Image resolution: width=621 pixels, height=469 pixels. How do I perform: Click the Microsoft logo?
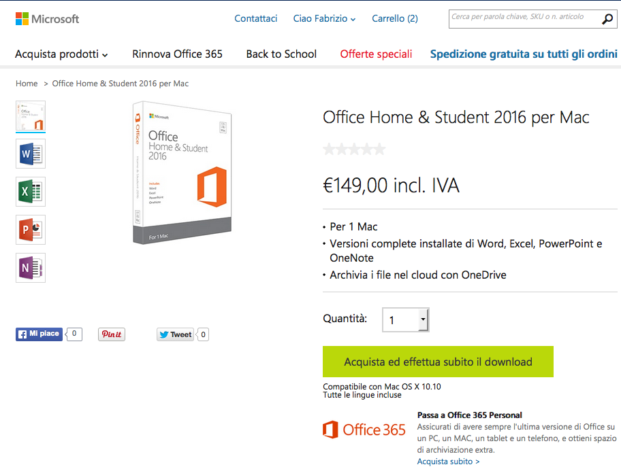point(47,18)
